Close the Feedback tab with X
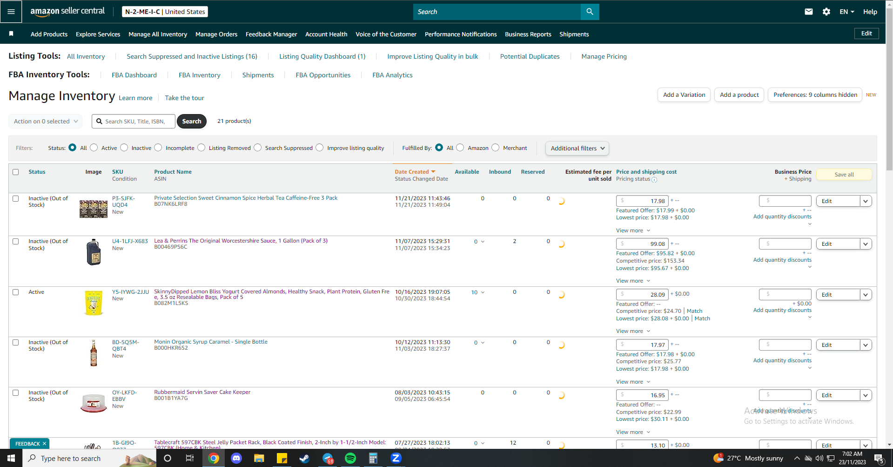893x467 pixels. 44,444
